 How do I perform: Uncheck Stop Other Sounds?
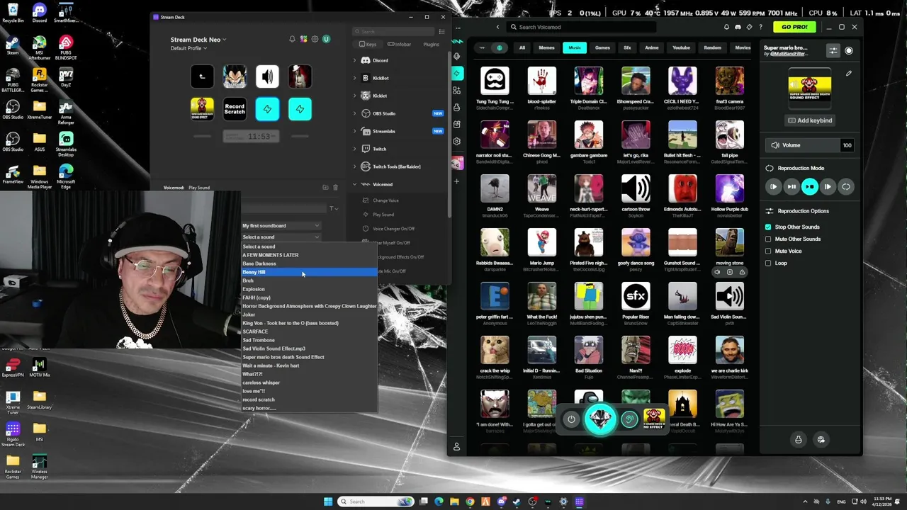click(x=768, y=227)
